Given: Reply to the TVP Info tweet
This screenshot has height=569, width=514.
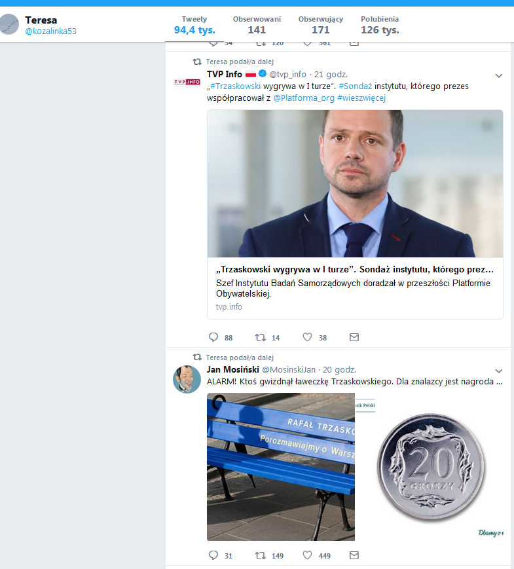Looking at the screenshot, I should pyautogui.click(x=213, y=337).
